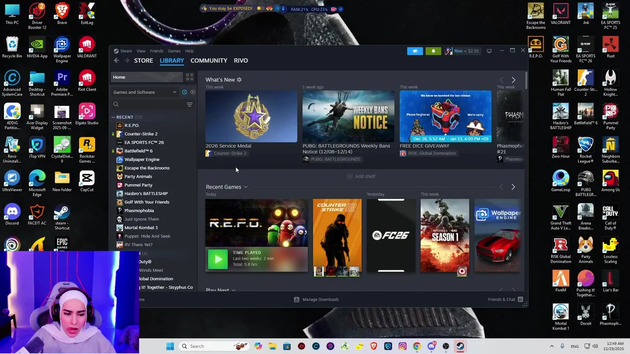The height and width of the screenshot is (354, 630).
Task: Switch to Big Picture mode icon
Action: [489, 51]
